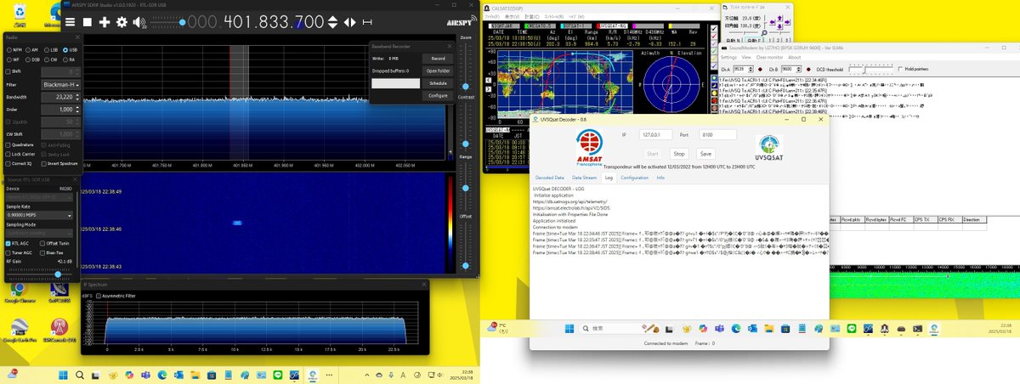Mute audio using the SDR# speaker icon

pos(139,22)
